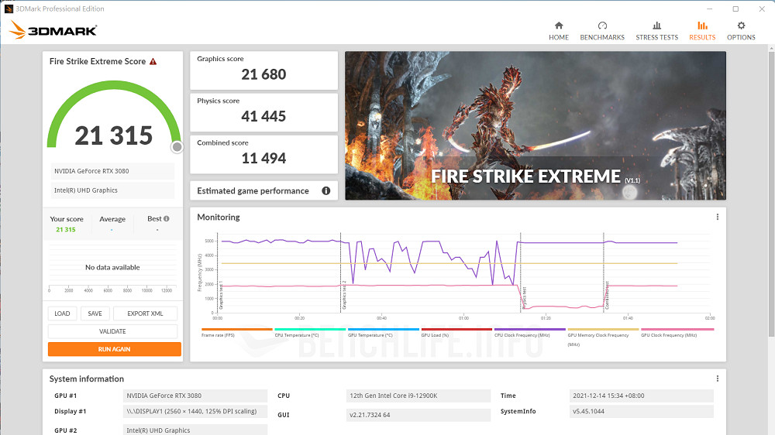Click the red warning icon beside Fire Strike Extreme Score
Image resolution: width=775 pixels, height=435 pixels.
[153, 62]
